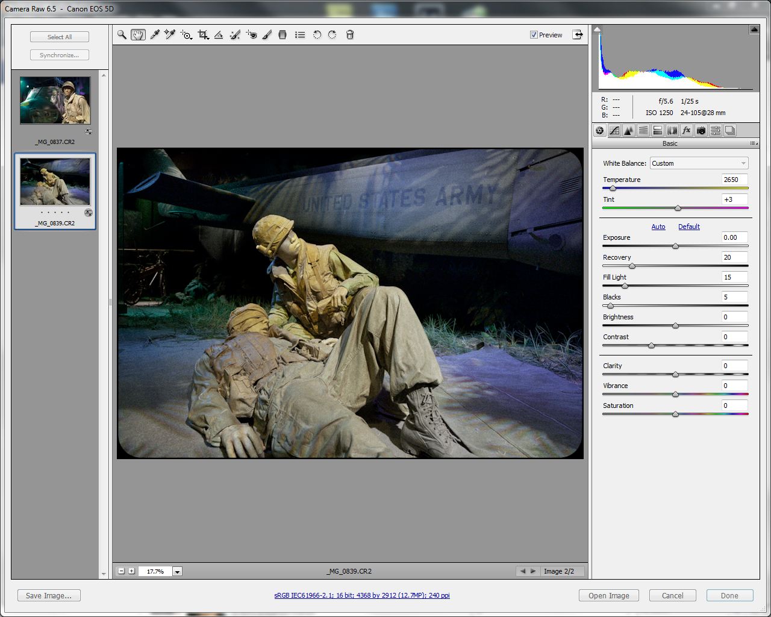The height and width of the screenshot is (617, 771).
Task: Click the Recovery slider handle
Action: coord(632,266)
